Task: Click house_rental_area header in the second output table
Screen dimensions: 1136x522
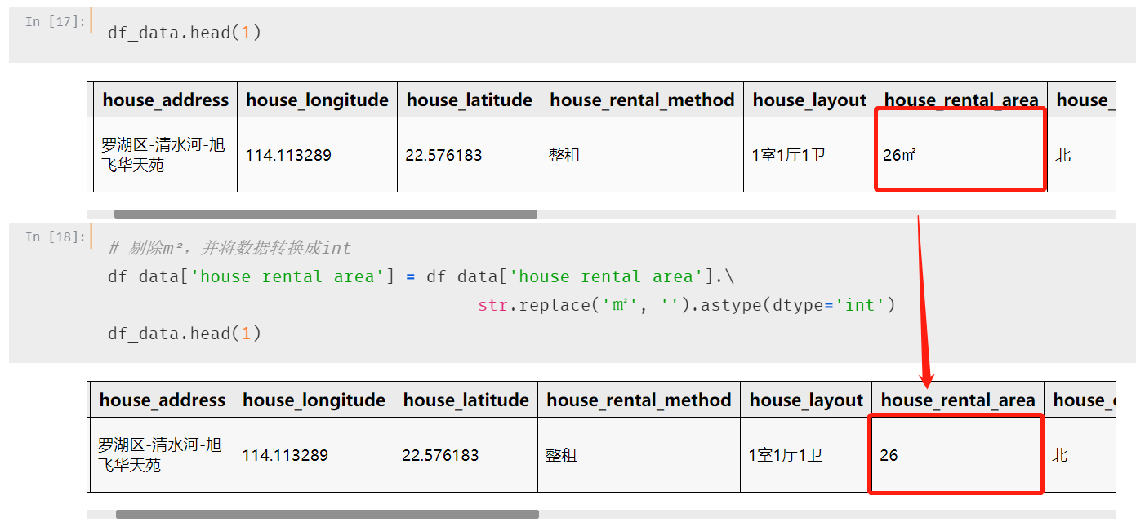Action: click(x=958, y=400)
